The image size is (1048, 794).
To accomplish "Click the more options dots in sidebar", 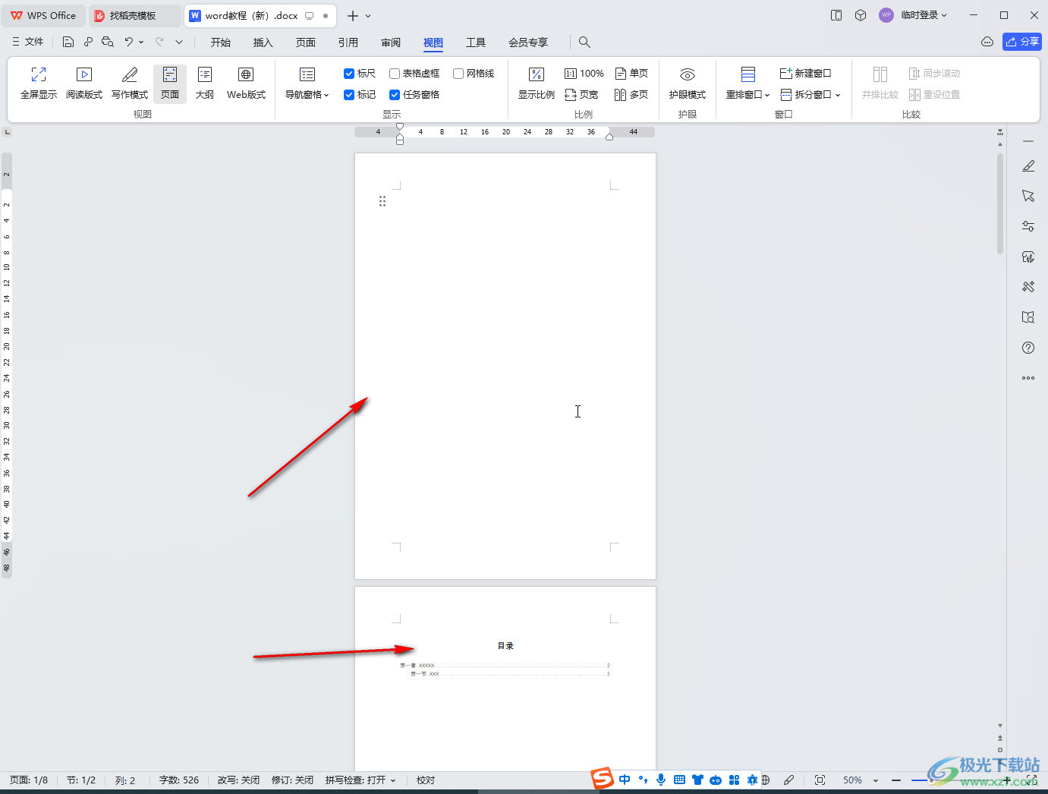I will tap(1028, 377).
